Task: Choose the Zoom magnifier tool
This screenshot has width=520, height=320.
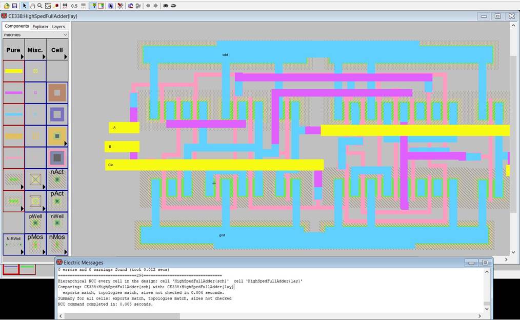Action: (39, 6)
